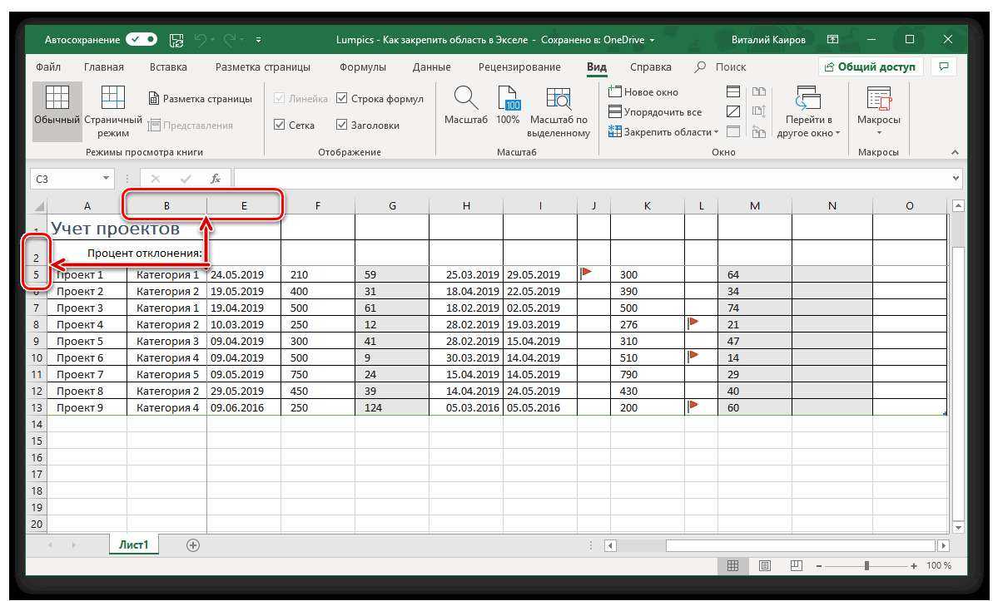Click the Reset Window Position icon
This screenshot has width=993, height=601.
click(758, 131)
